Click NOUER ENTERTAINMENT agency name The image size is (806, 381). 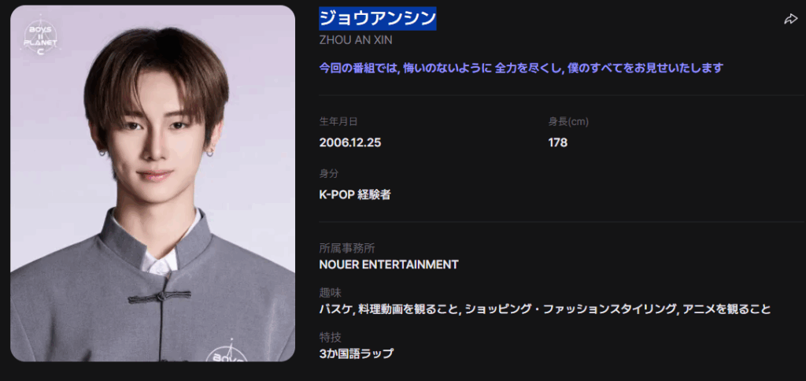pyautogui.click(x=389, y=264)
